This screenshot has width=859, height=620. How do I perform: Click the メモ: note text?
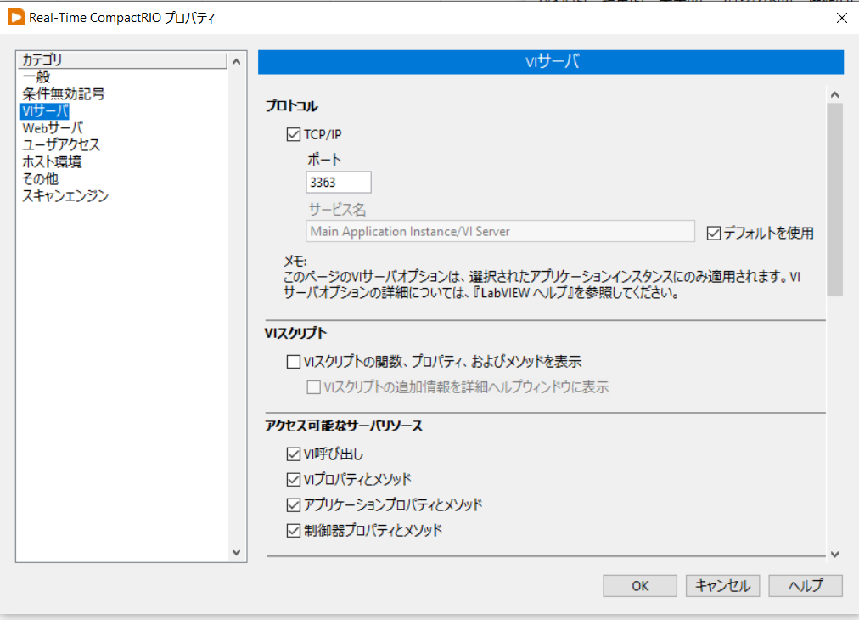click(x=295, y=261)
